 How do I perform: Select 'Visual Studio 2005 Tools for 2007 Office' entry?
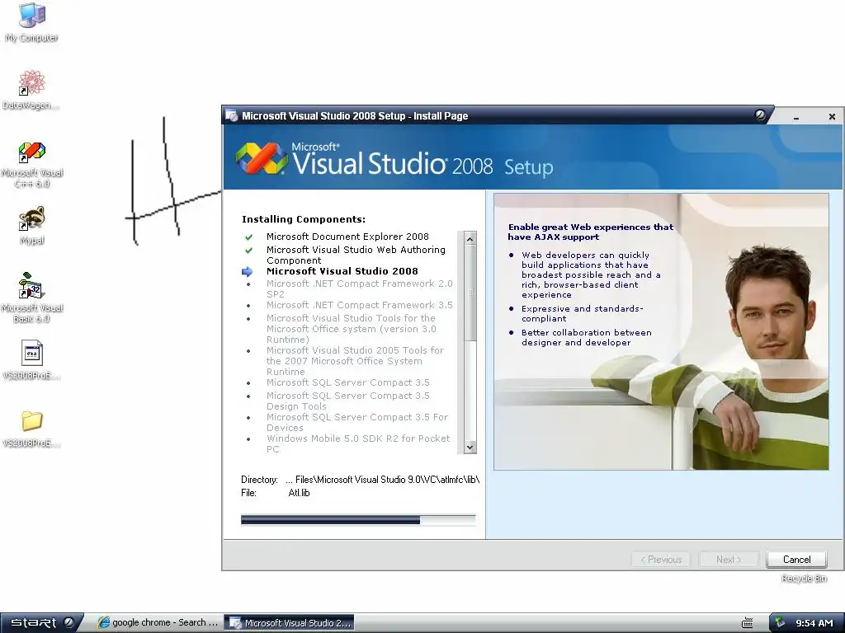coord(355,361)
